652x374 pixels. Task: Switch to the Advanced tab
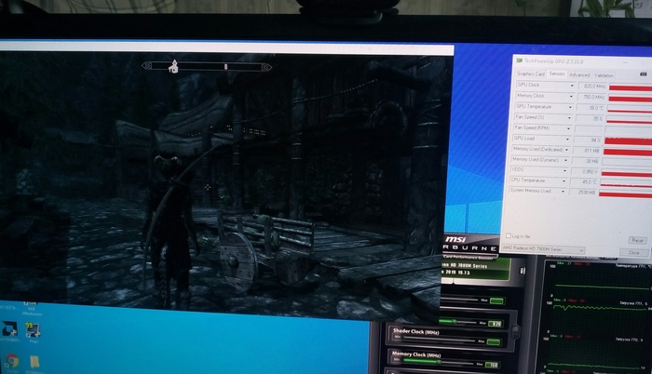pos(578,73)
